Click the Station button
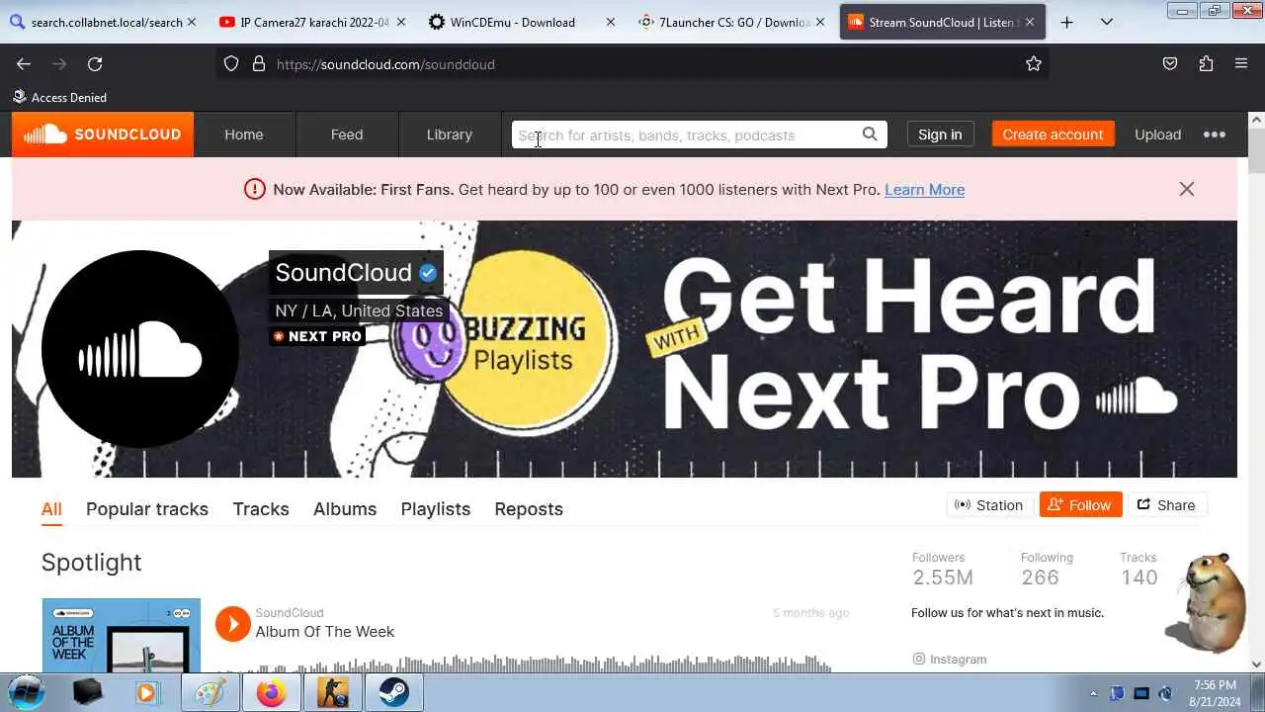This screenshot has height=712, width=1265. click(989, 505)
